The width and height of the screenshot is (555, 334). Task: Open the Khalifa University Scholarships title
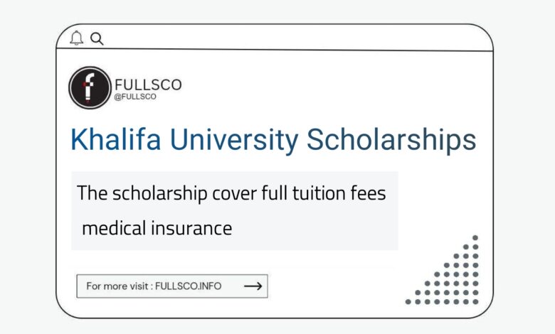pyautogui.click(x=273, y=140)
